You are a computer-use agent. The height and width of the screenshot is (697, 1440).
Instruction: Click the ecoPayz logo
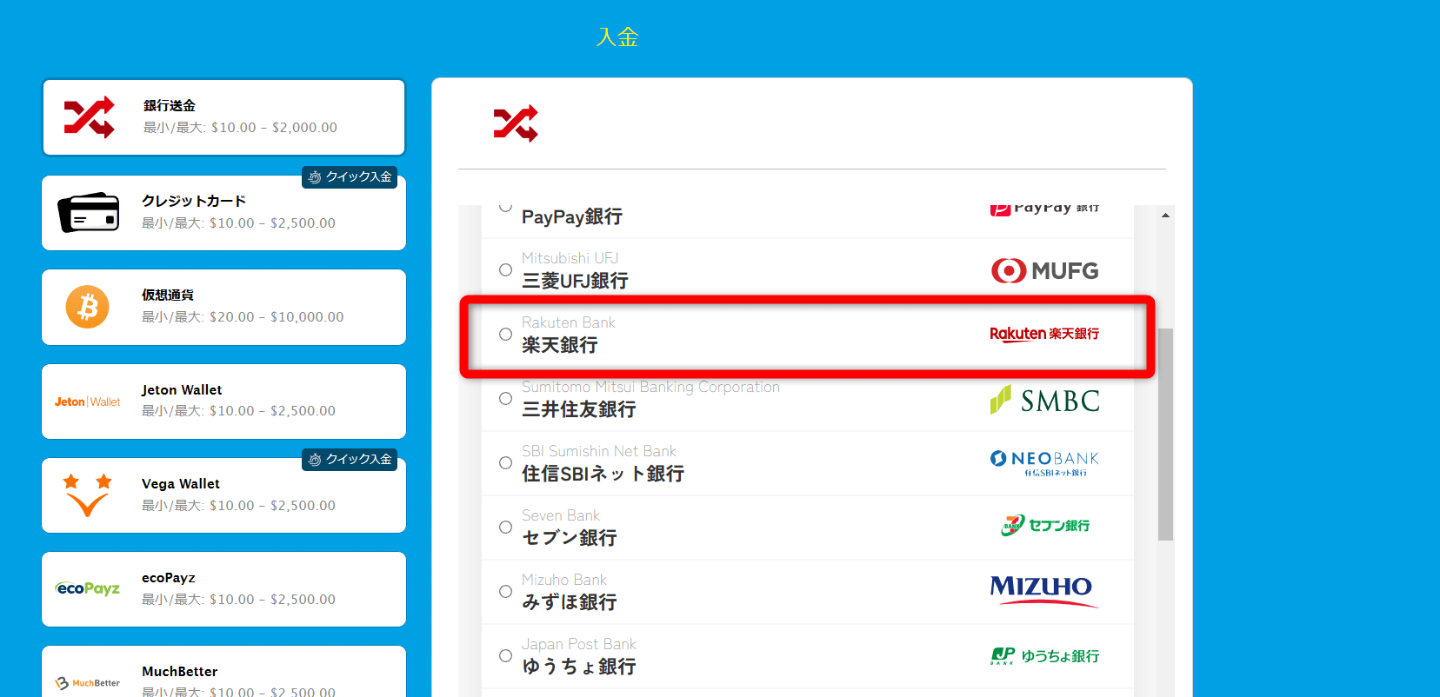click(x=88, y=588)
